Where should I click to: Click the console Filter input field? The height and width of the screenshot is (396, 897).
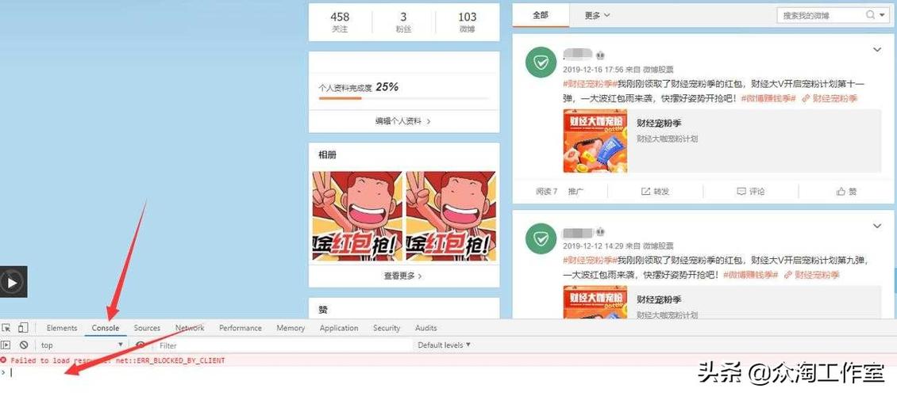coord(283,345)
